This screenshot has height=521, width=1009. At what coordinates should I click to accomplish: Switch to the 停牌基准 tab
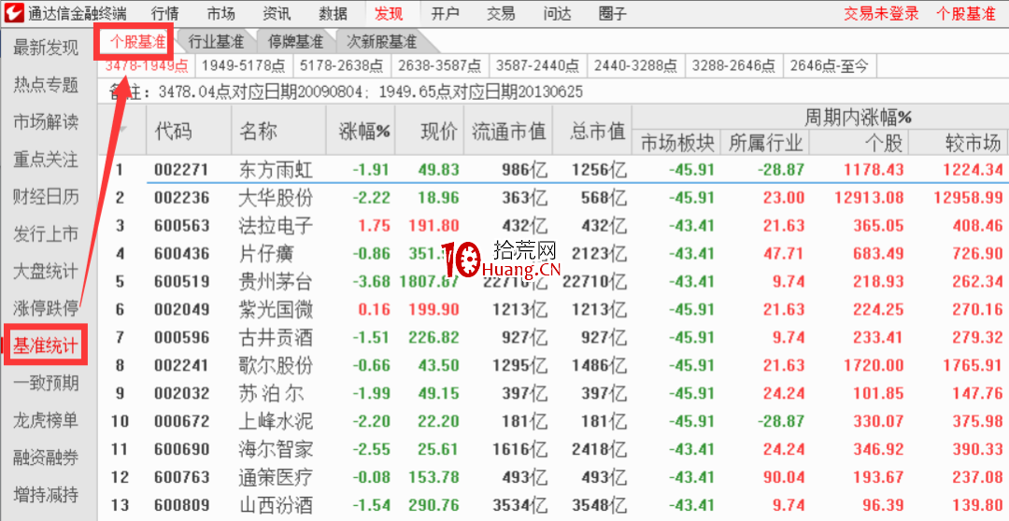pyautogui.click(x=295, y=42)
